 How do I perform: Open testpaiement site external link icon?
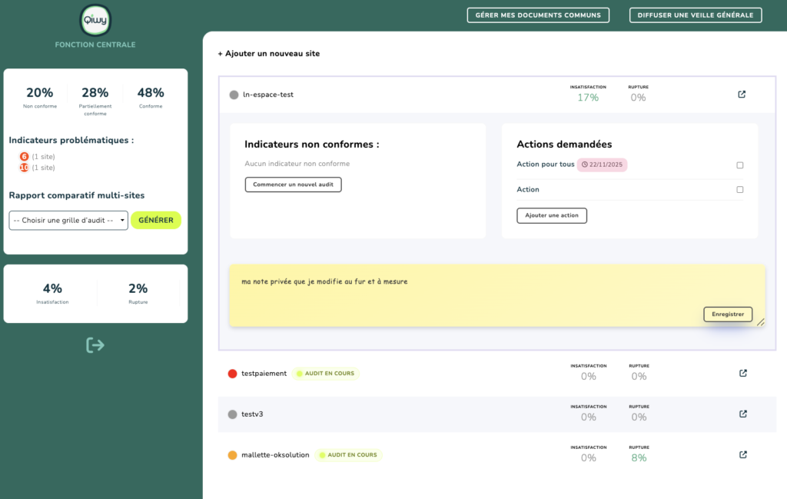click(x=742, y=374)
